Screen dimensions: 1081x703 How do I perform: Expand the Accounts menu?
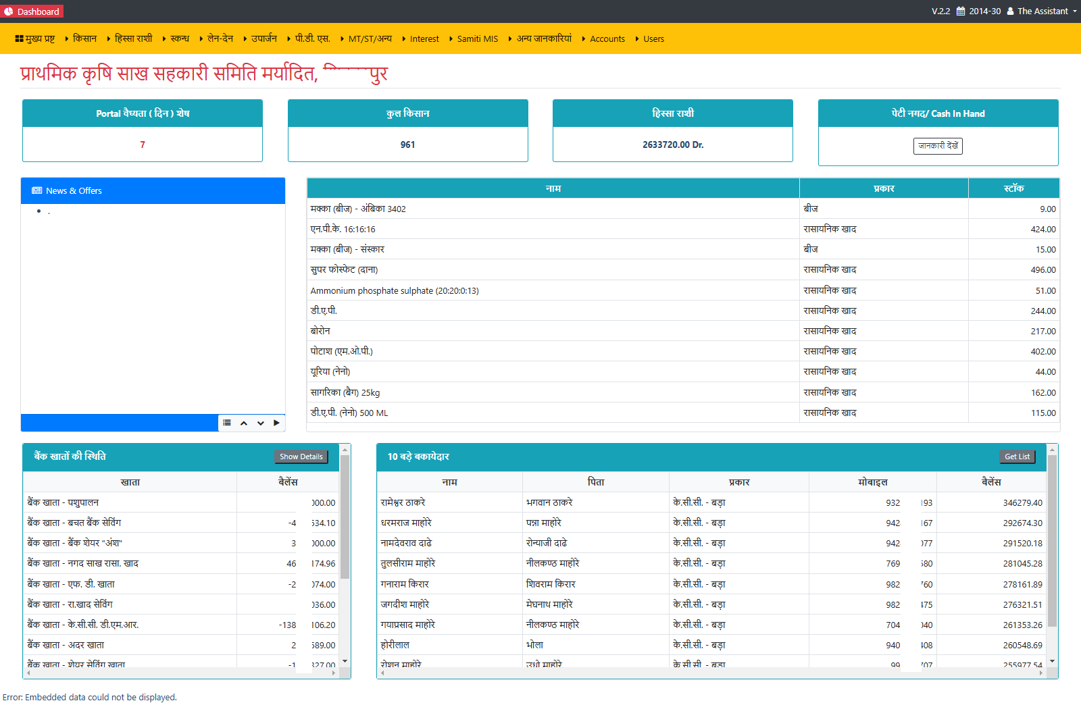[x=603, y=39]
